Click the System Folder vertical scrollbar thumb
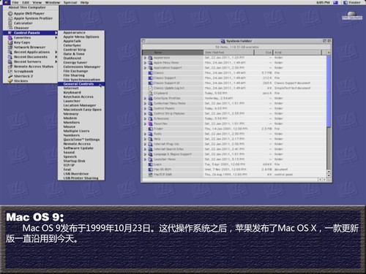Viewport: 366px width, 274px height. [329, 91]
